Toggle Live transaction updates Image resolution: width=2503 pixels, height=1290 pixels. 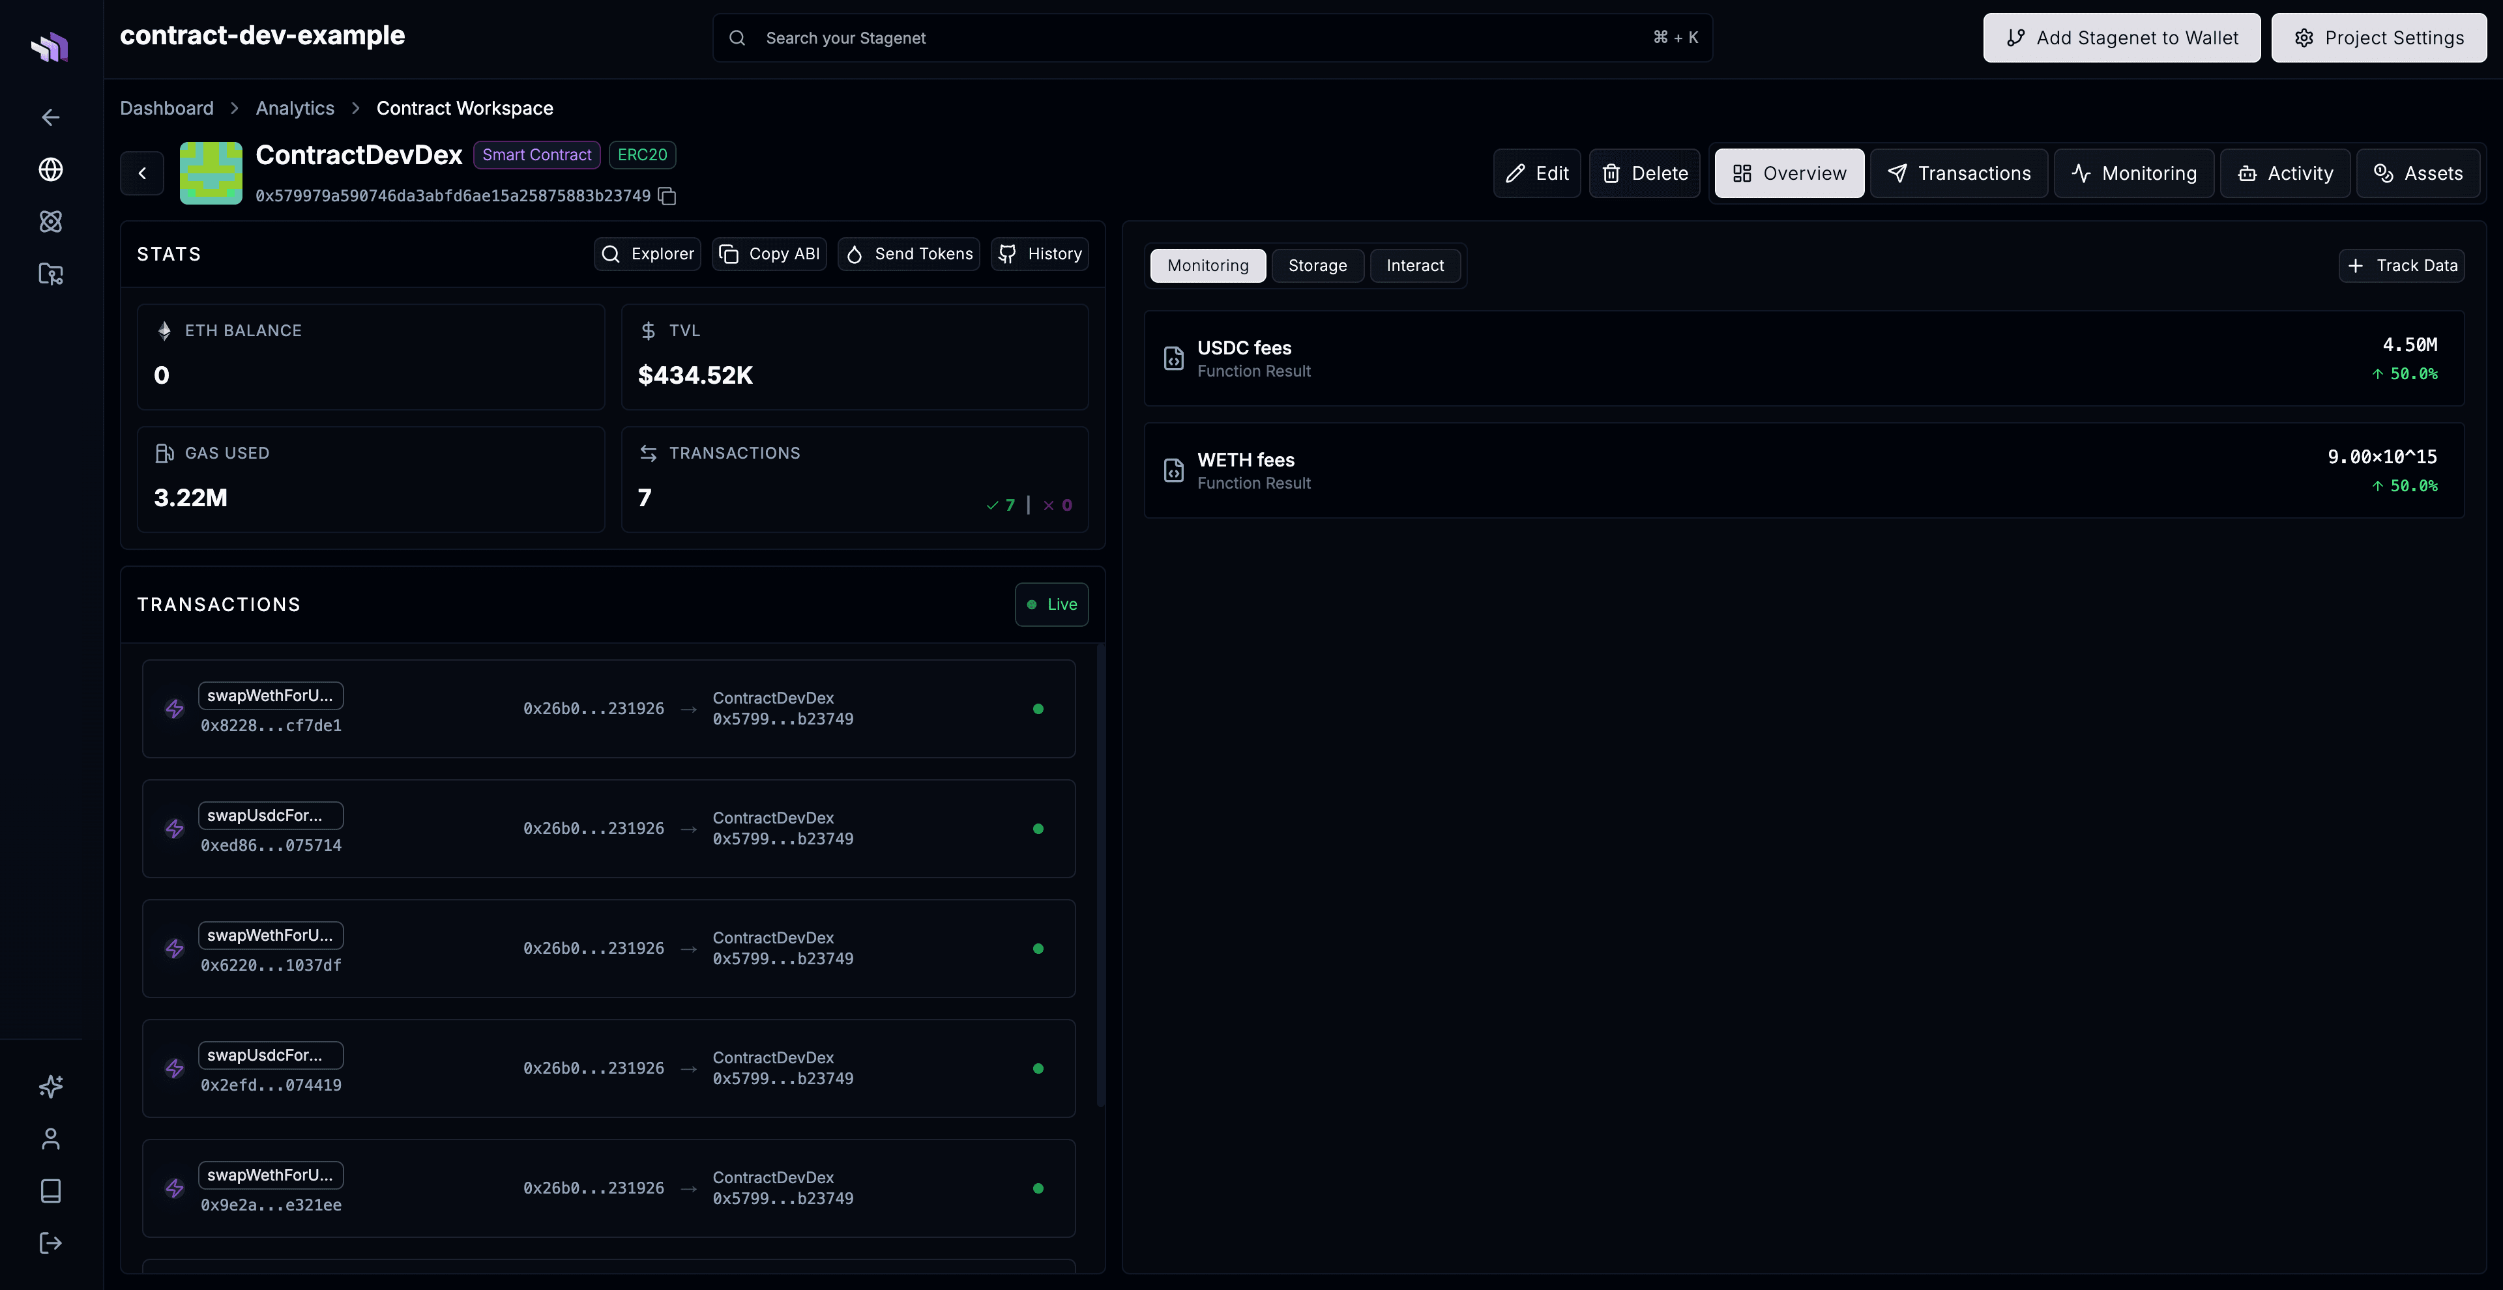pyautogui.click(x=1051, y=604)
